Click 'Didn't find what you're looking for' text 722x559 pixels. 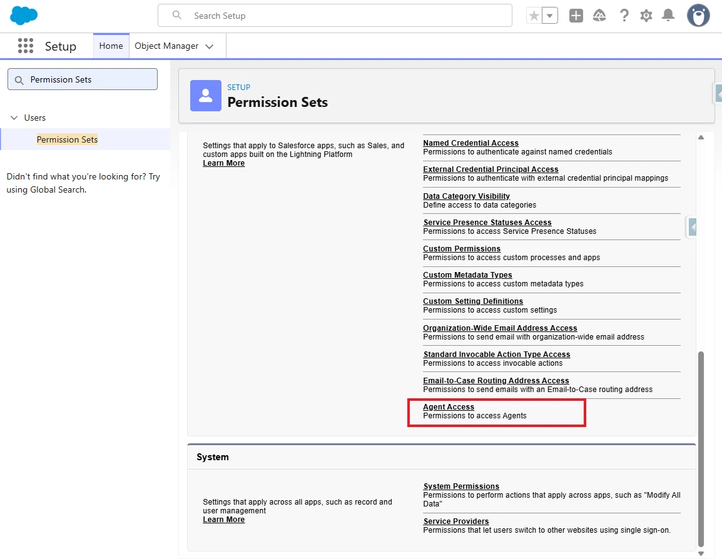click(83, 183)
